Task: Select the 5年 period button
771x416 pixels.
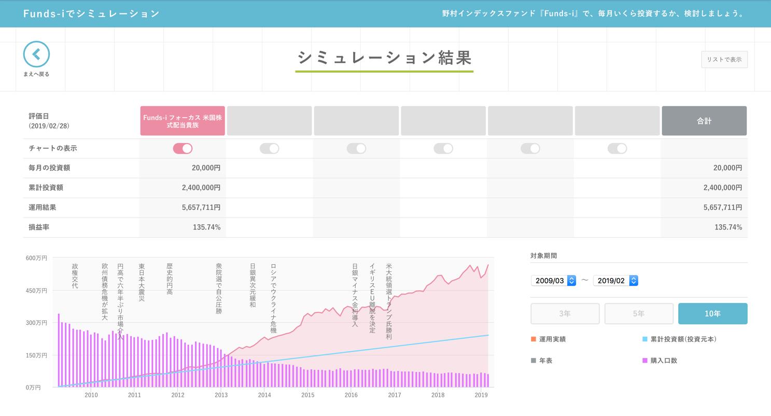Action: point(639,313)
